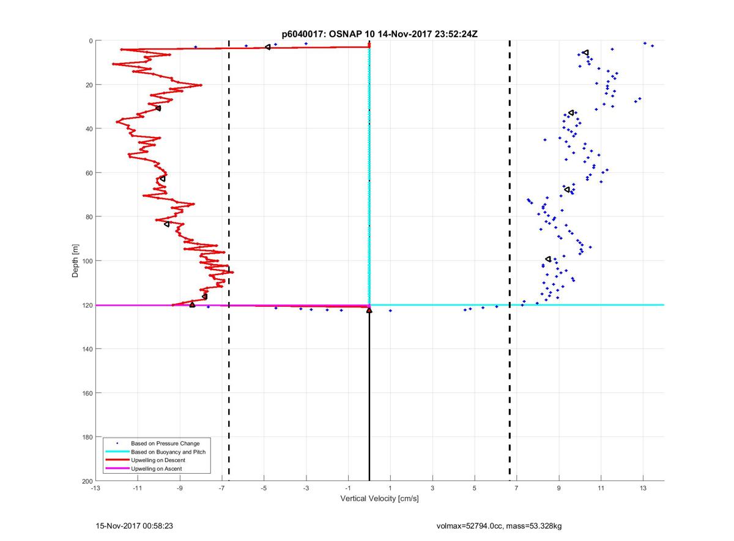Click y-axis depth tick label '120'
Viewport: 734px width, 541px height.
pos(87,305)
